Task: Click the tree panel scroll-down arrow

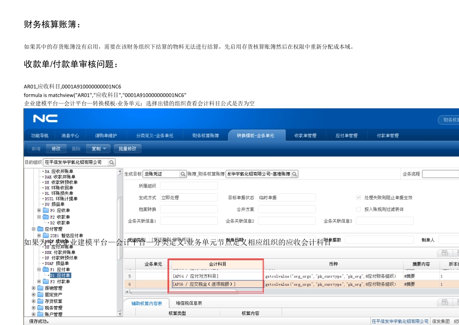Action: click(x=119, y=313)
